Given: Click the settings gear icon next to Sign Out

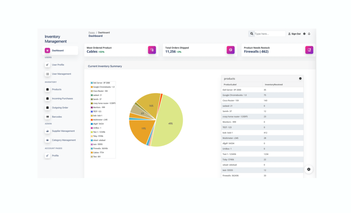Looking at the screenshot, I should pyautogui.click(x=304, y=34).
